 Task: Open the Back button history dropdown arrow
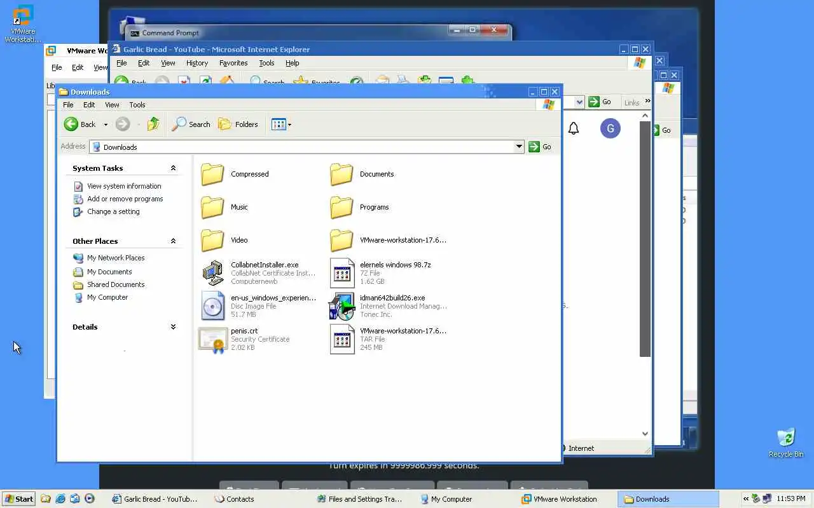[106, 125]
